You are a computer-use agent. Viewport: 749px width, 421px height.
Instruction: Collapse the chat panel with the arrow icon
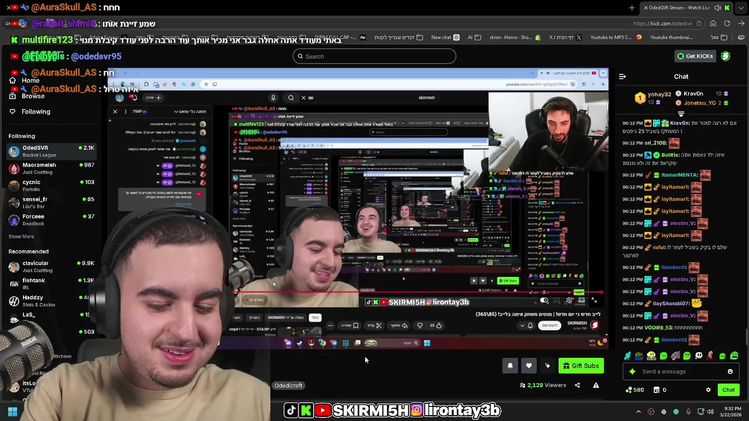[x=622, y=77]
